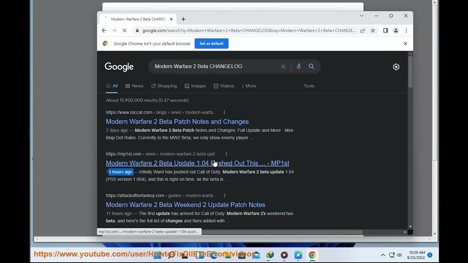Go back with the browser back arrow
The width and height of the screenshot is (468, 263).
tap(104, 31)
